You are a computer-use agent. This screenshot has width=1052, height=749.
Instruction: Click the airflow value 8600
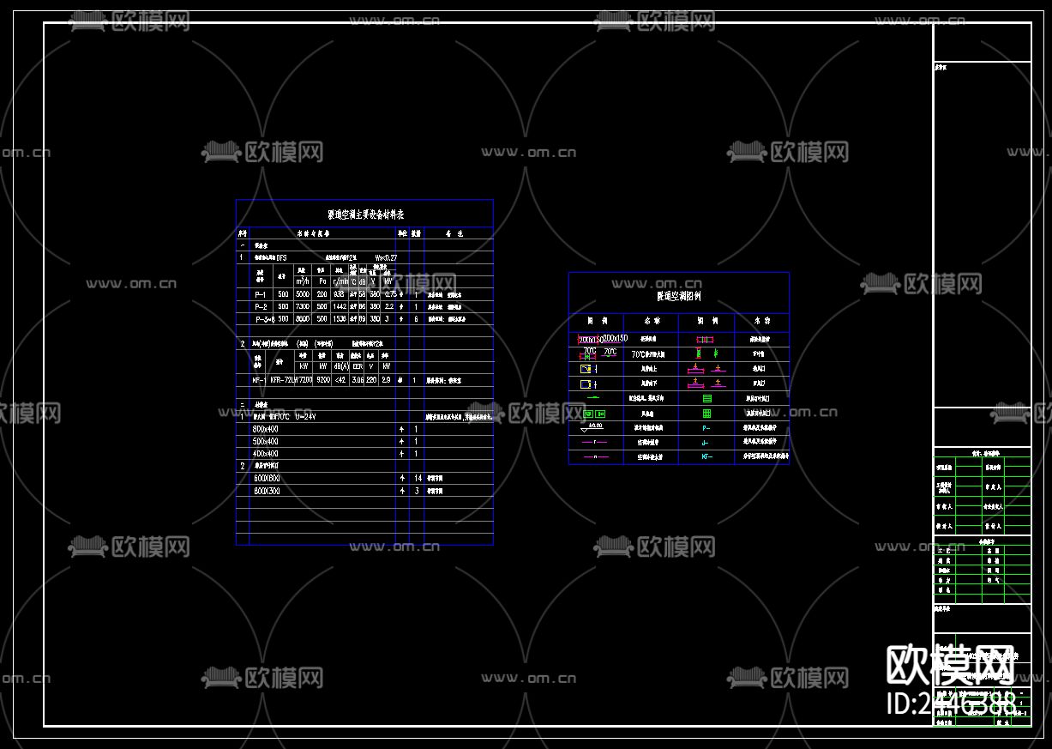point(303,319)
